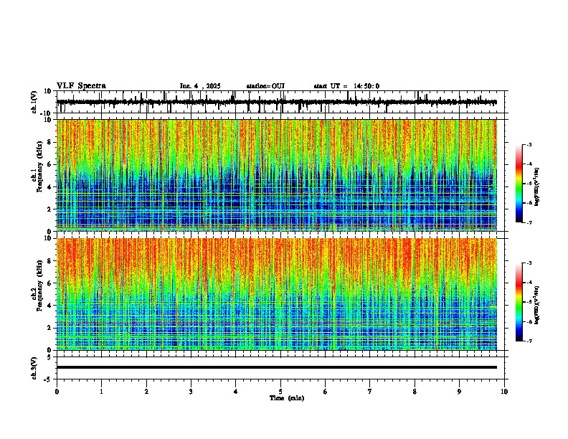This screenshot has height=439, width=568.
Task: Click the 'ch.3(V)' axis label
Action: click(34, 368)
